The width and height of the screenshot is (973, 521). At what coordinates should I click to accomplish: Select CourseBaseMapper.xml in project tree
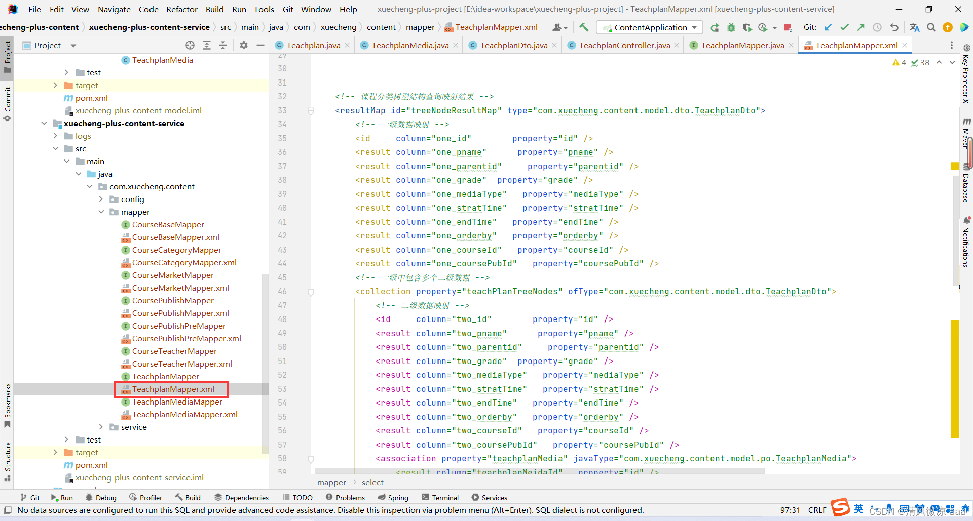click(x=175, y=237)
